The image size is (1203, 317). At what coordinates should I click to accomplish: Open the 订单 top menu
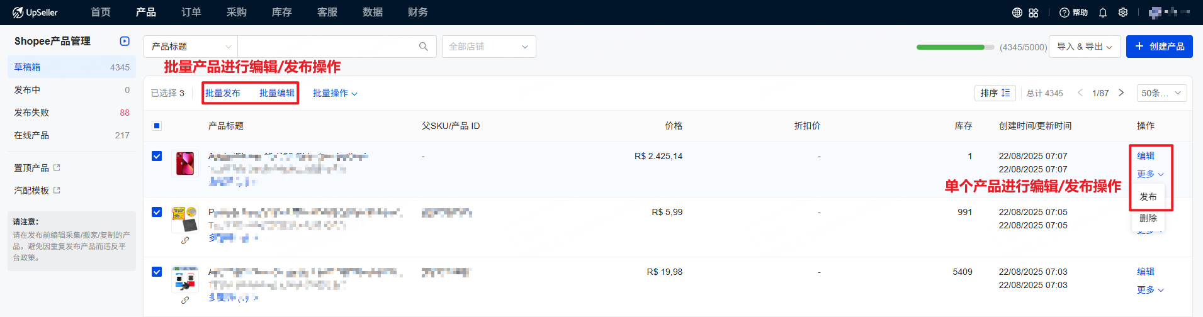191,13
